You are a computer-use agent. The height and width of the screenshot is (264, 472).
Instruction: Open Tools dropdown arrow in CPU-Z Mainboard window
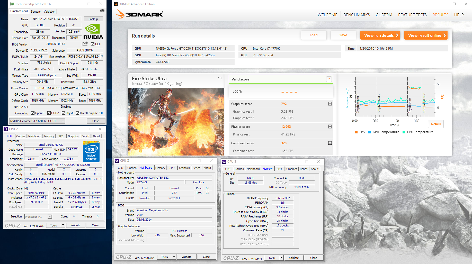point(174,257)
